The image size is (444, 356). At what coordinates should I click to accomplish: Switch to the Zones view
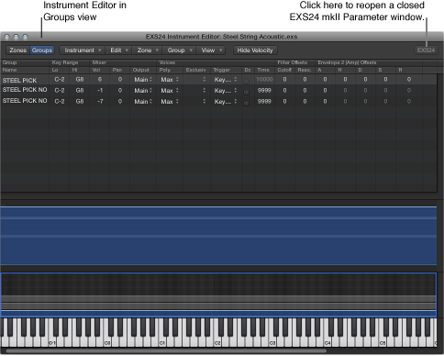[x=18, y=50]
